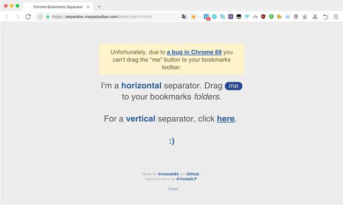Open the hamburger browser menu
This screenshot has height=205, width=343.
tap(336, 17)
